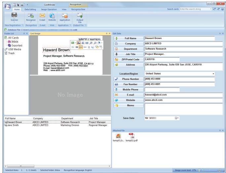Image resolution: width=226 pixels, height=173 pixels.
Task: Switch to the Recognize Item tab
Action: (x=78, y=9)
